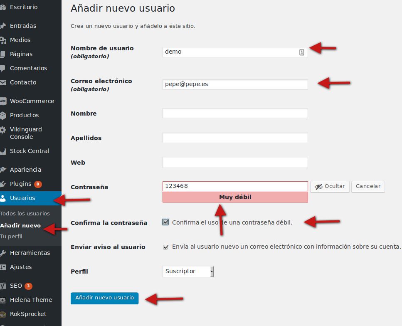
Task: Click the SEO notification count badge
Action: [28, 286]
